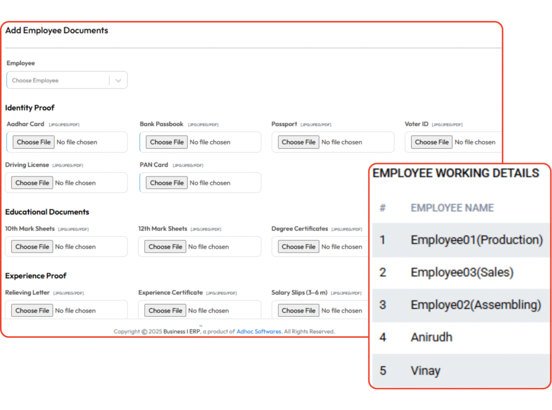Image resolution: width=552 pixels, height=410 pixels.
Task: Select Employee03(Sales) in the table
Action: coord(462,273)
